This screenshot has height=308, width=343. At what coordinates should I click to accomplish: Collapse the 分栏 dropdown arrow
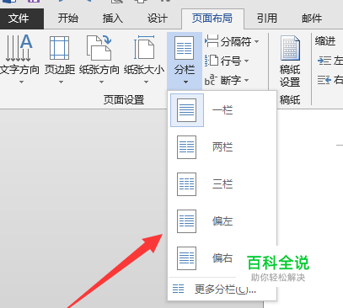coord(185,82)
